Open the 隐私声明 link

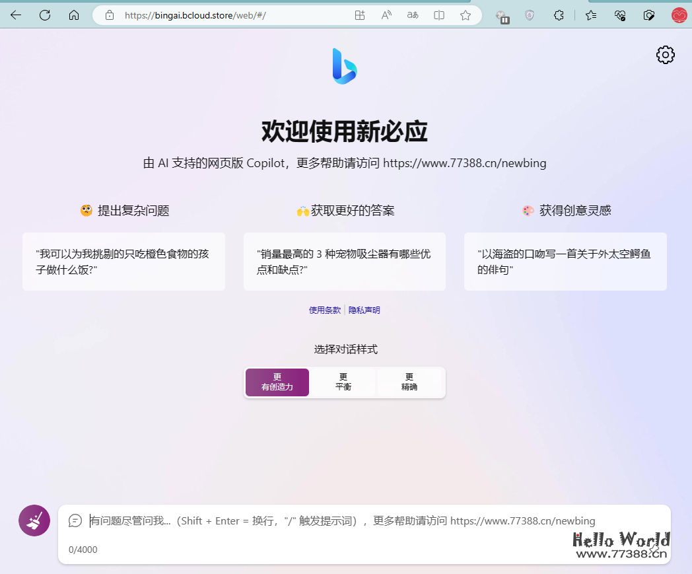(364, 309)
